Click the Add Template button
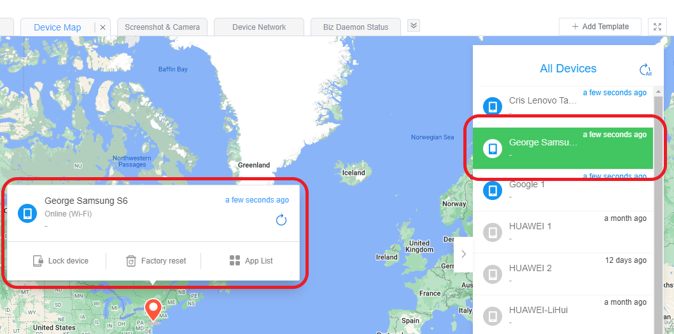The image size is (674, 334). coord(600,27)
